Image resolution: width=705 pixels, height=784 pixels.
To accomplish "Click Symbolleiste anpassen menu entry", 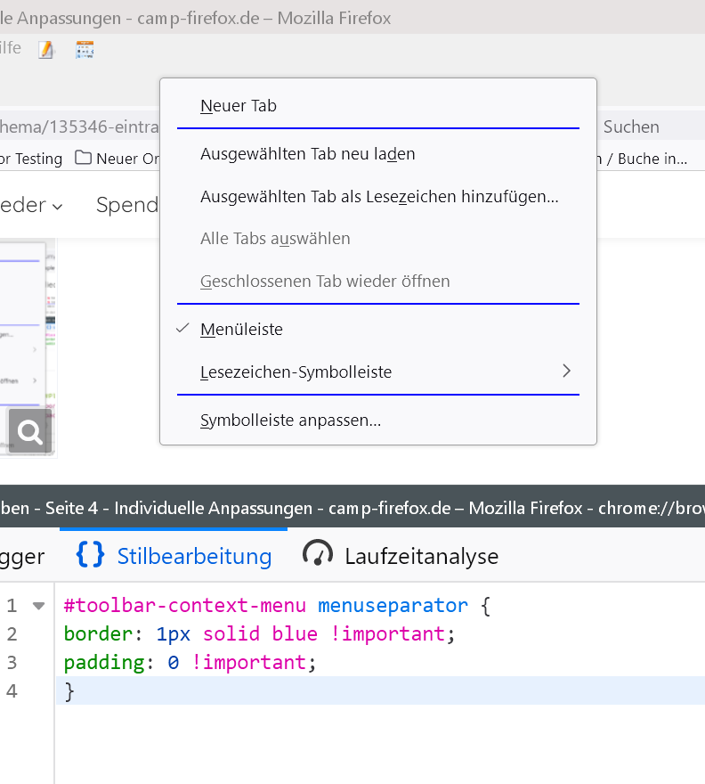I will pyautogui.click(x=290, y=421).
